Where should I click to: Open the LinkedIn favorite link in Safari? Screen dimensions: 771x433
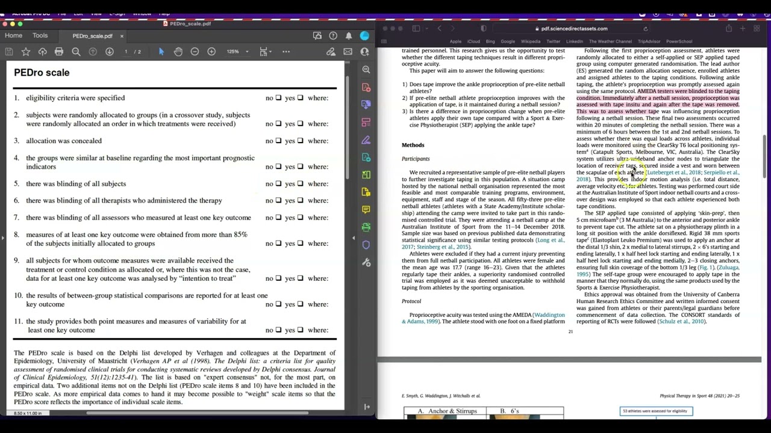tap(574, 41)
